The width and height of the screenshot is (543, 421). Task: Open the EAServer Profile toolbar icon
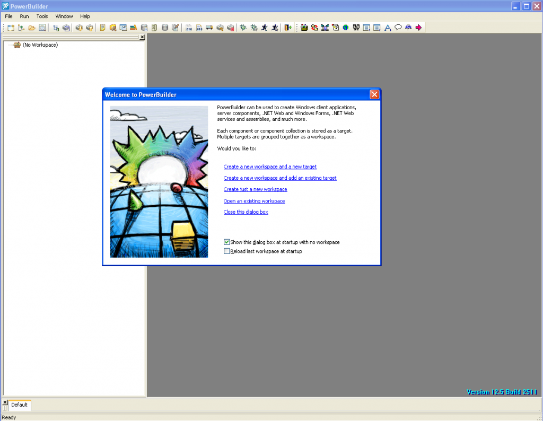[x=154, y=28]
